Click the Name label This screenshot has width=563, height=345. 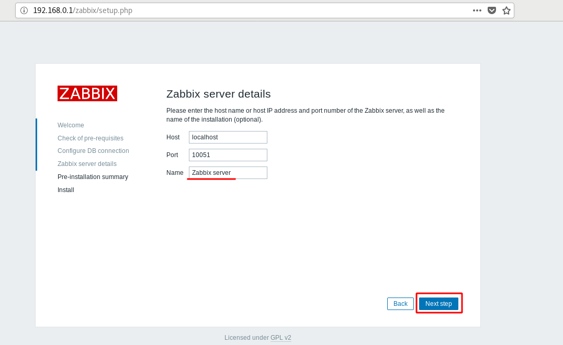click(175, 173)
